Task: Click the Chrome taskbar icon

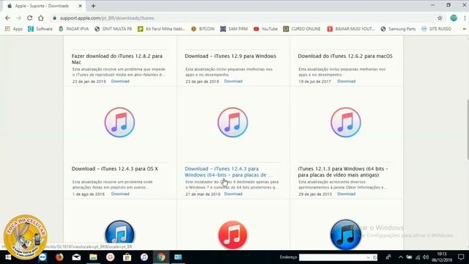Action: pyautogui.click(x=161, y=257)
